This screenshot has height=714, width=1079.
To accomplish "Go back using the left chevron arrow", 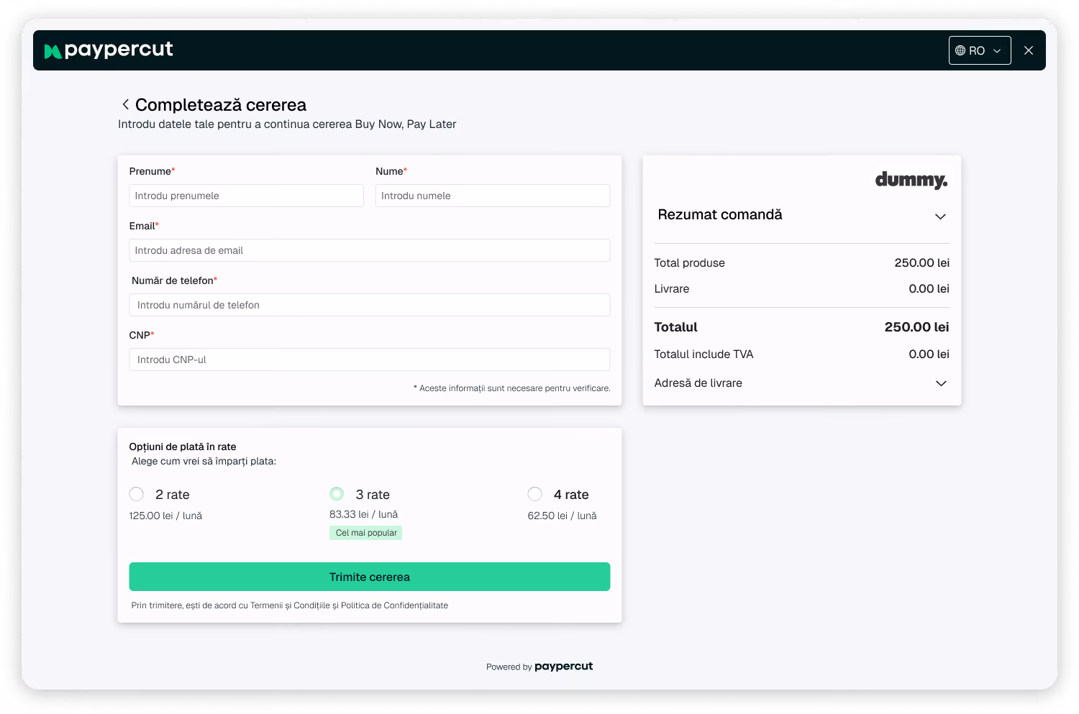I will [x=125, y=104].
